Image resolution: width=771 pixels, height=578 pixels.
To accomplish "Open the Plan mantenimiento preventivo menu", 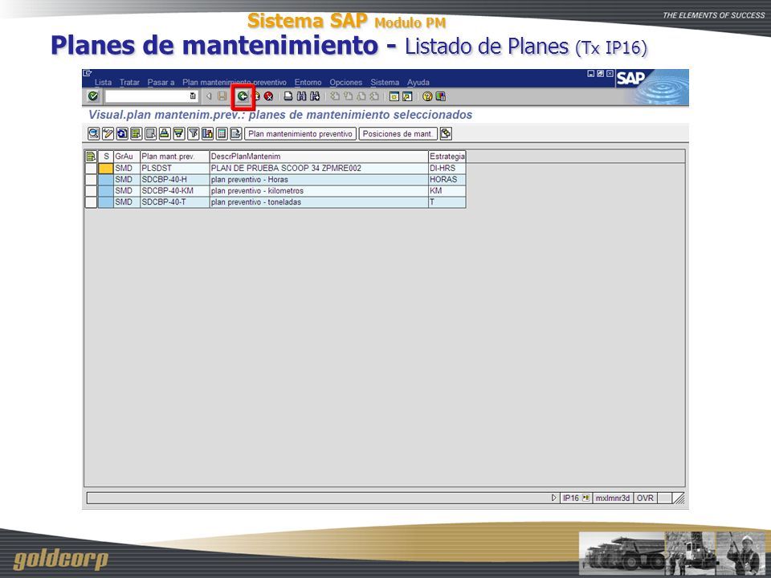I will pyautogui.click(x=235, y=82).
